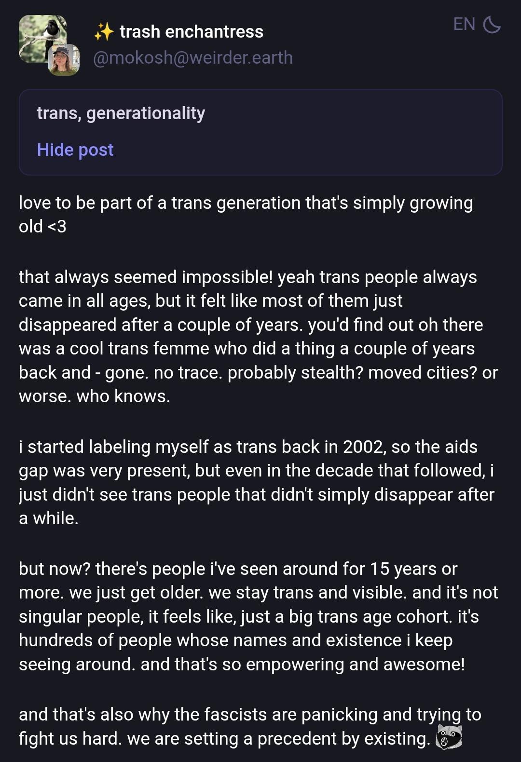Click the line starting "and that's also why"
Image resolution: width=521 pixels, height=762 pixels.
[250, 714]
